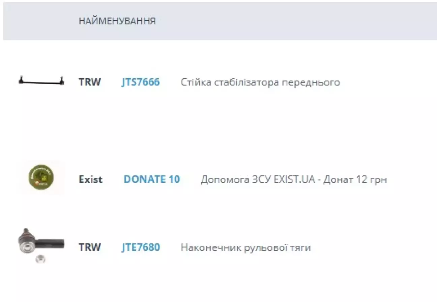This screenshot has height=302, width=437.
Task: Open the DONATE 10 item link
Action: click(x=152, y=179)
